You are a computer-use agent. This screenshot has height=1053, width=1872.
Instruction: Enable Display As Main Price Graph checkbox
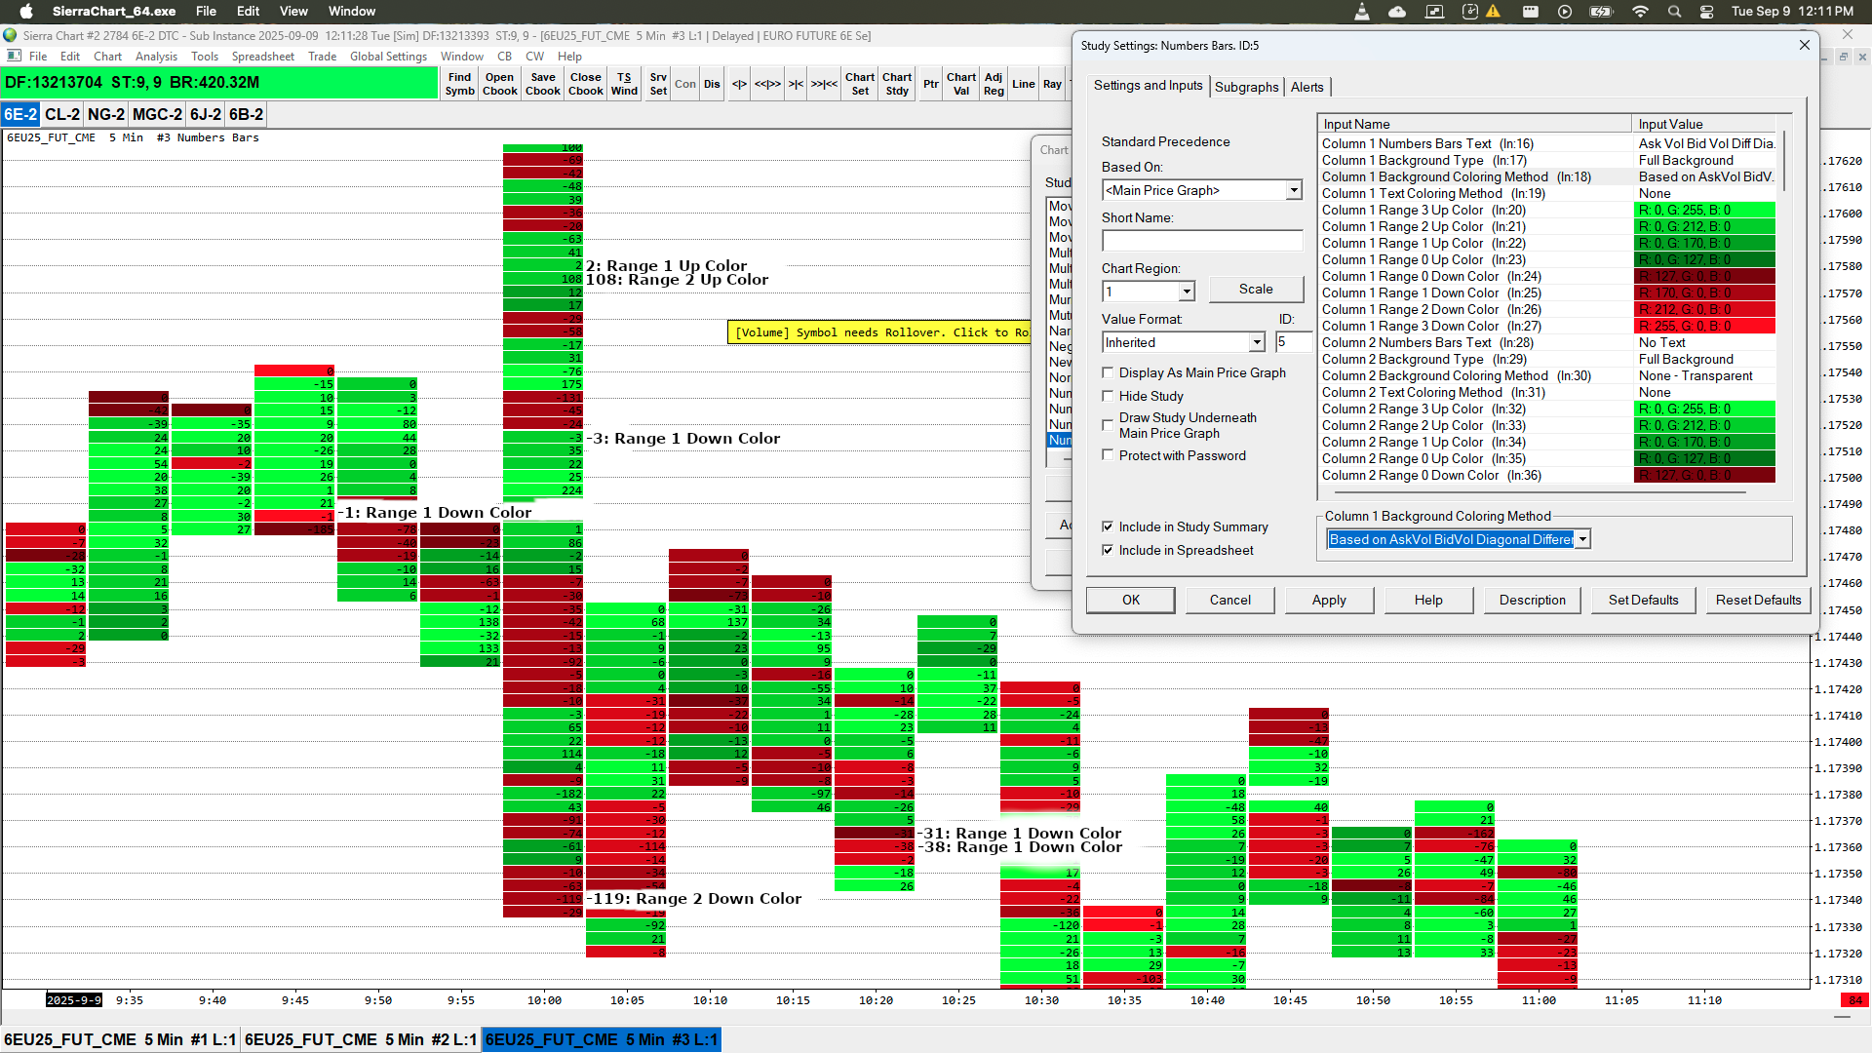point(1108,372)
